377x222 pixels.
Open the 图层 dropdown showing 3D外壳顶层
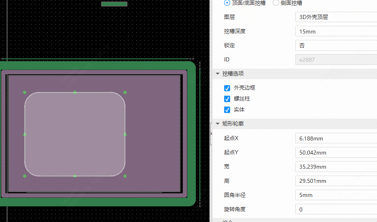coord(336,17)
